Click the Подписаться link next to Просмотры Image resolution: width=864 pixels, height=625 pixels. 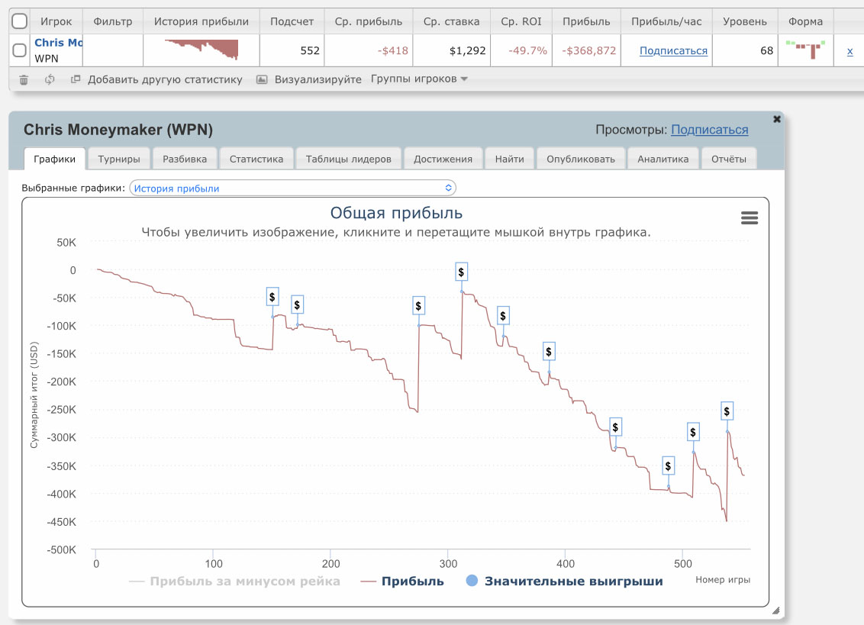pos(709,130)
